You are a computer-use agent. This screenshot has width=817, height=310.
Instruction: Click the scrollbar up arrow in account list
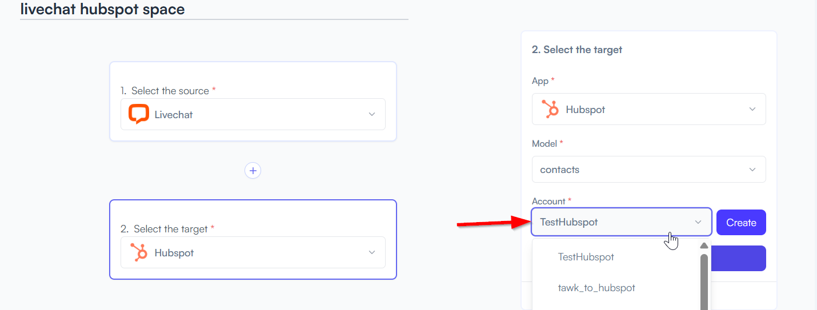click(x=704, y=246)
